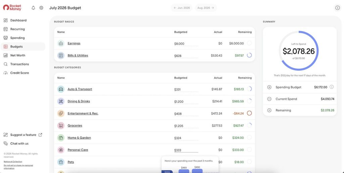Viewport: 344px width, 173px height.
Task: Click Chat with us
Action: click(x=19, y=143)
